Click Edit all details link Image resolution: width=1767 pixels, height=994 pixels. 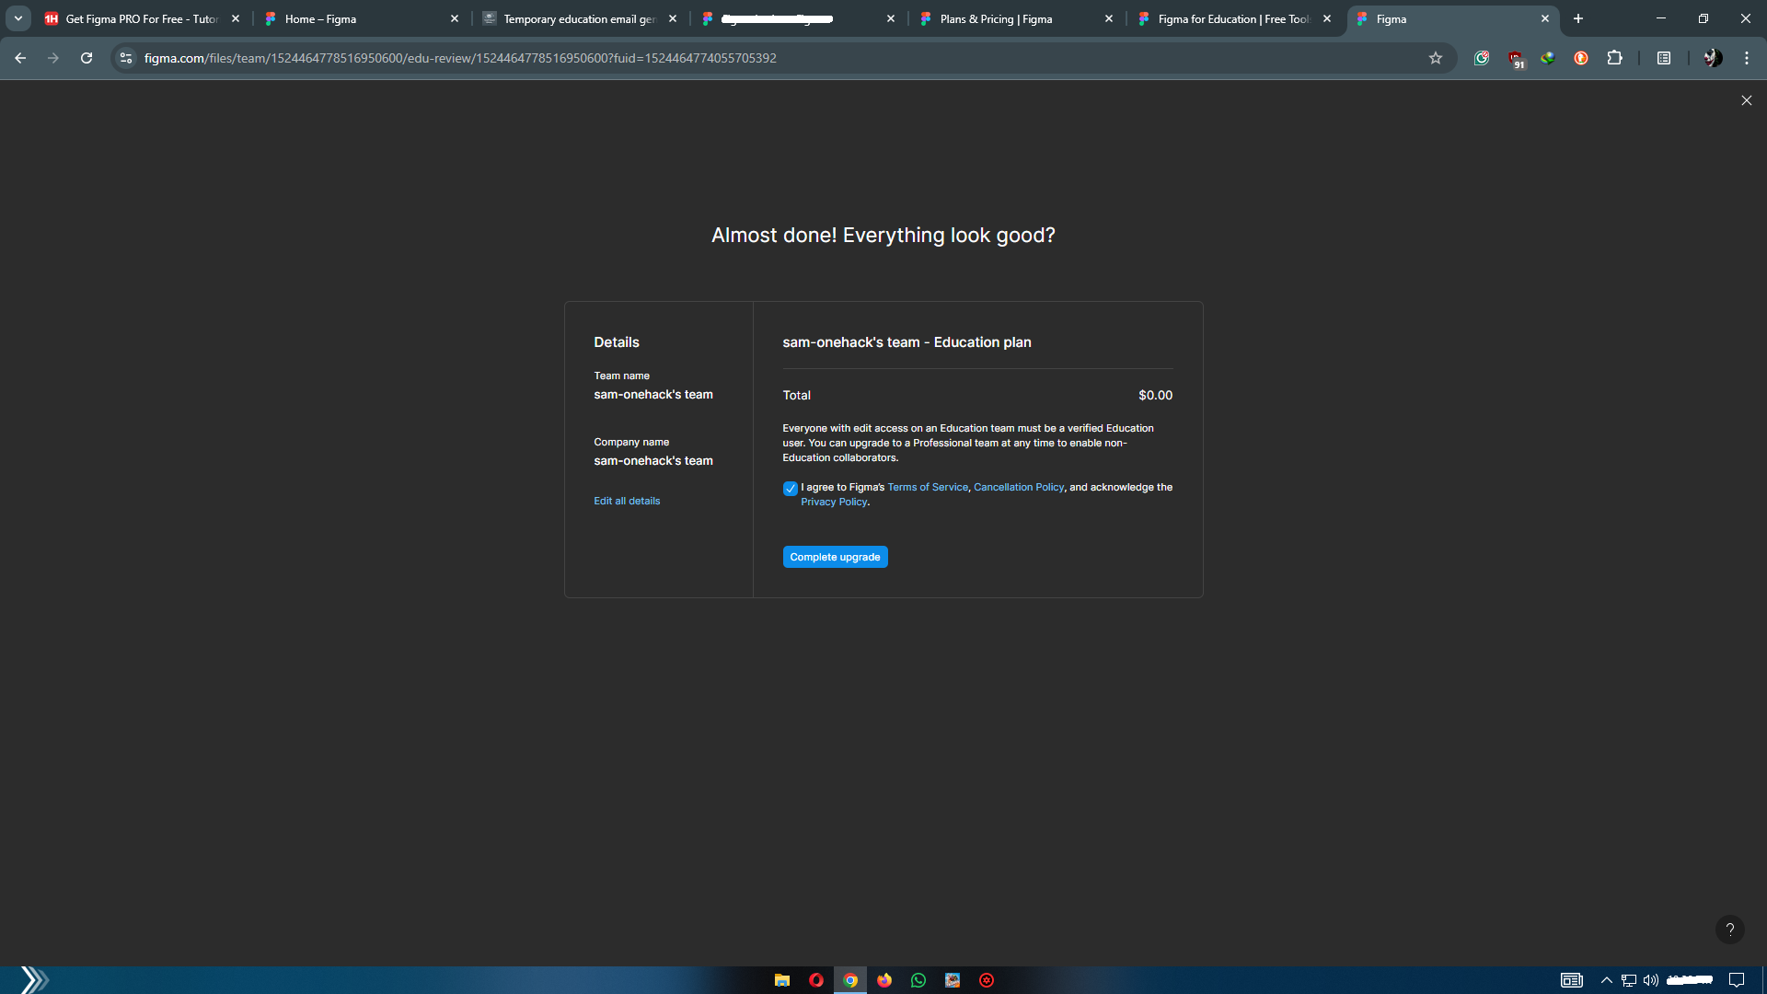pos(627,501)
